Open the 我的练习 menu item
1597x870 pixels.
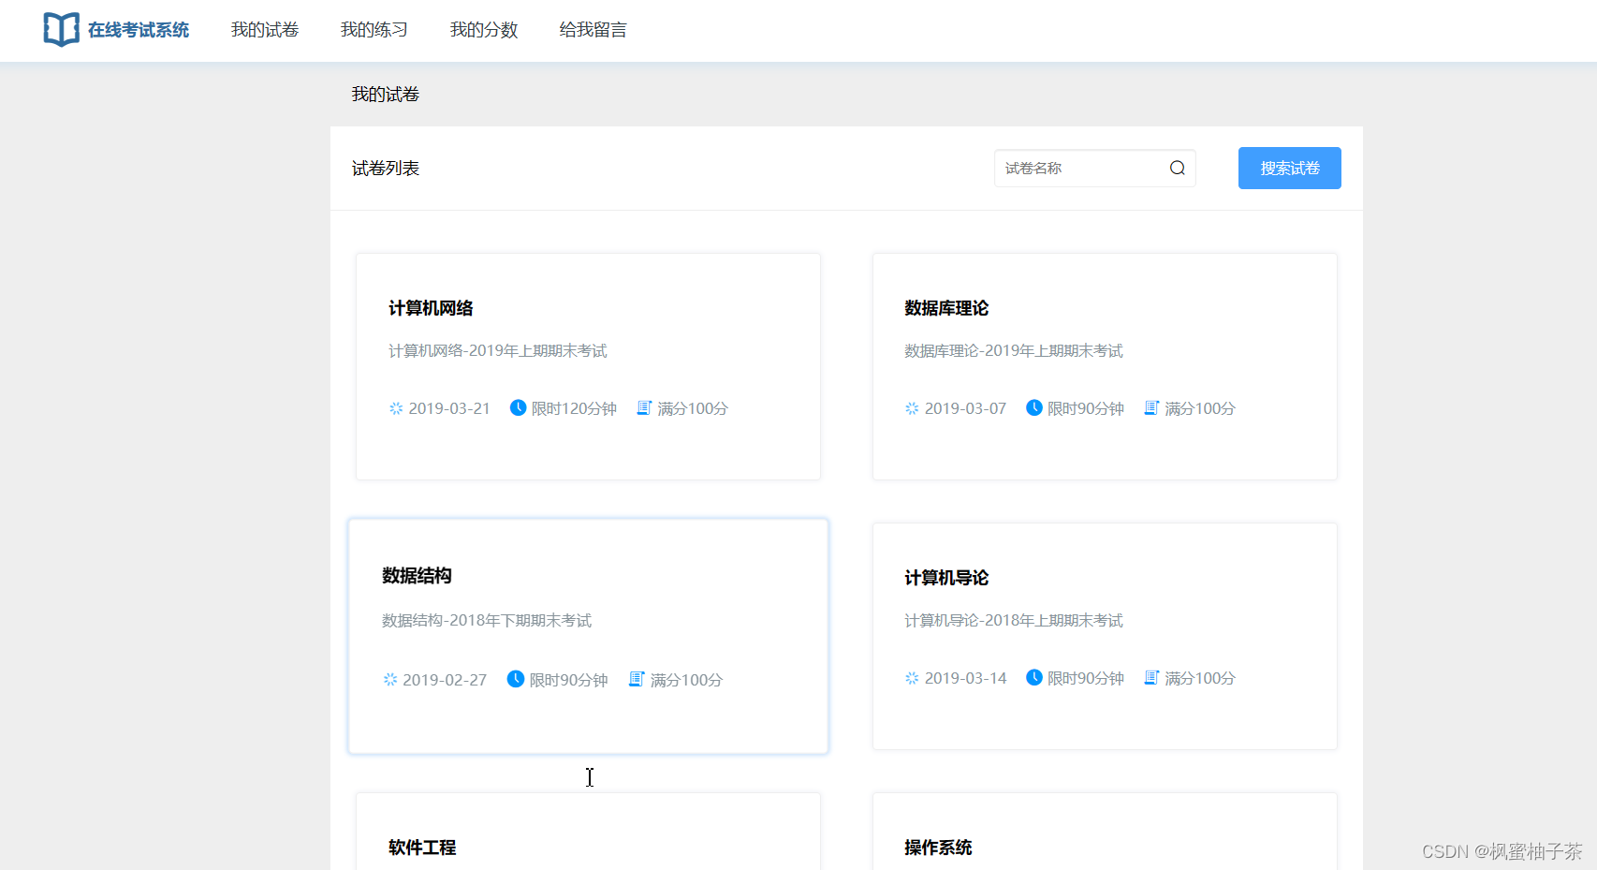click(374, 30)
